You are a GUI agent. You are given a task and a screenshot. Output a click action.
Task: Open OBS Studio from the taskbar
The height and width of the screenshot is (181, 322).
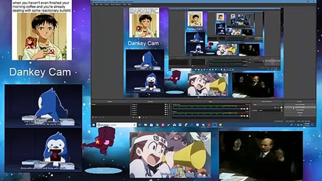click(214, 125)
